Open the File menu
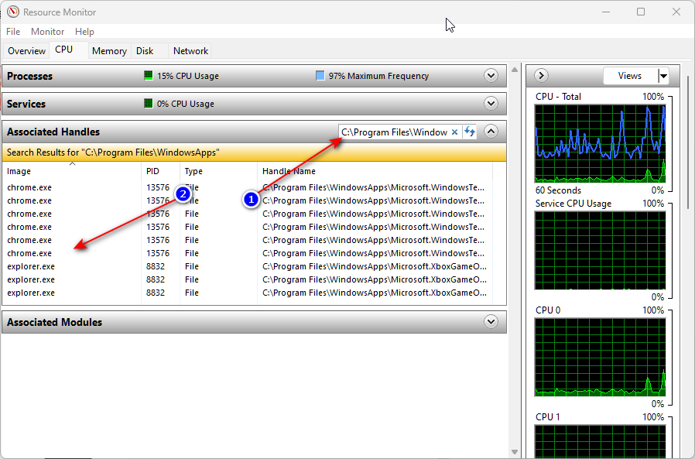The image size is (695, 459). point(13,32)
